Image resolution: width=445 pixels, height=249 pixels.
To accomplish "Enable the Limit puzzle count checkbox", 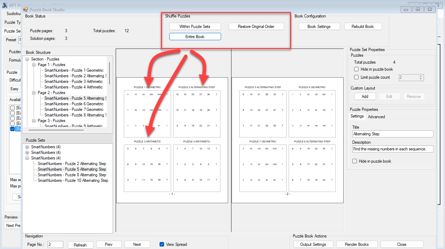I will pos(356,77).
